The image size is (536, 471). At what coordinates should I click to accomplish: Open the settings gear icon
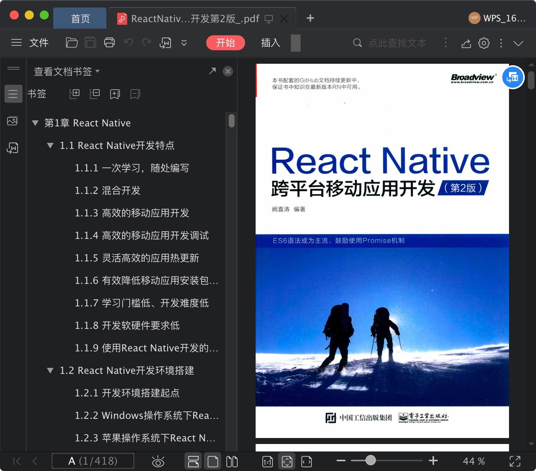(x=484, y=43)
